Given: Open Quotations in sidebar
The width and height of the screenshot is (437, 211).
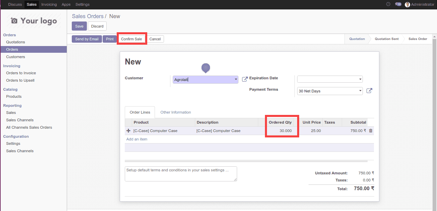Looking at the screenshot, I should coord(15,42).
